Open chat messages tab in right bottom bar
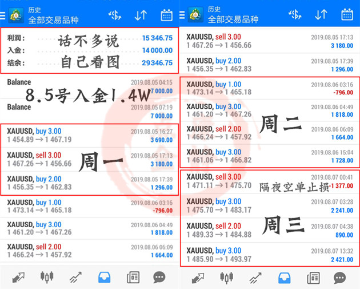360x289 pixels. point(339,278)
